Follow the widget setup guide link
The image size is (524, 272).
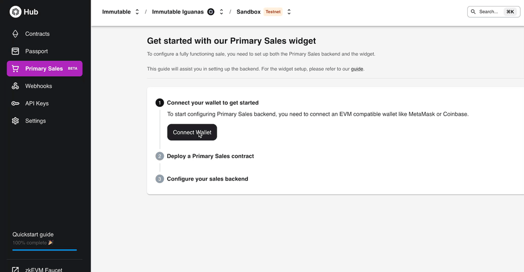(357, 69)
